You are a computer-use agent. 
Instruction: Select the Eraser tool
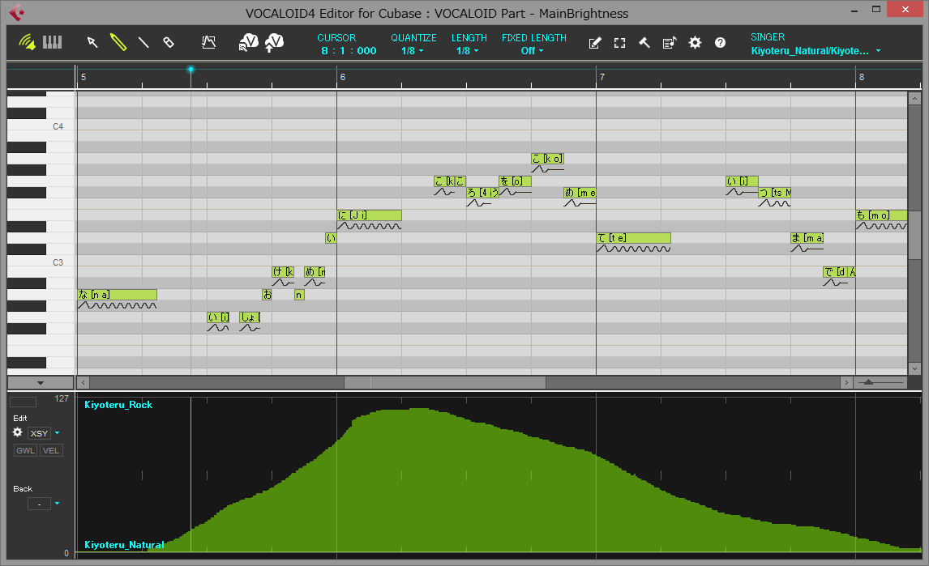pyautogui.click(x=169, y=42)
